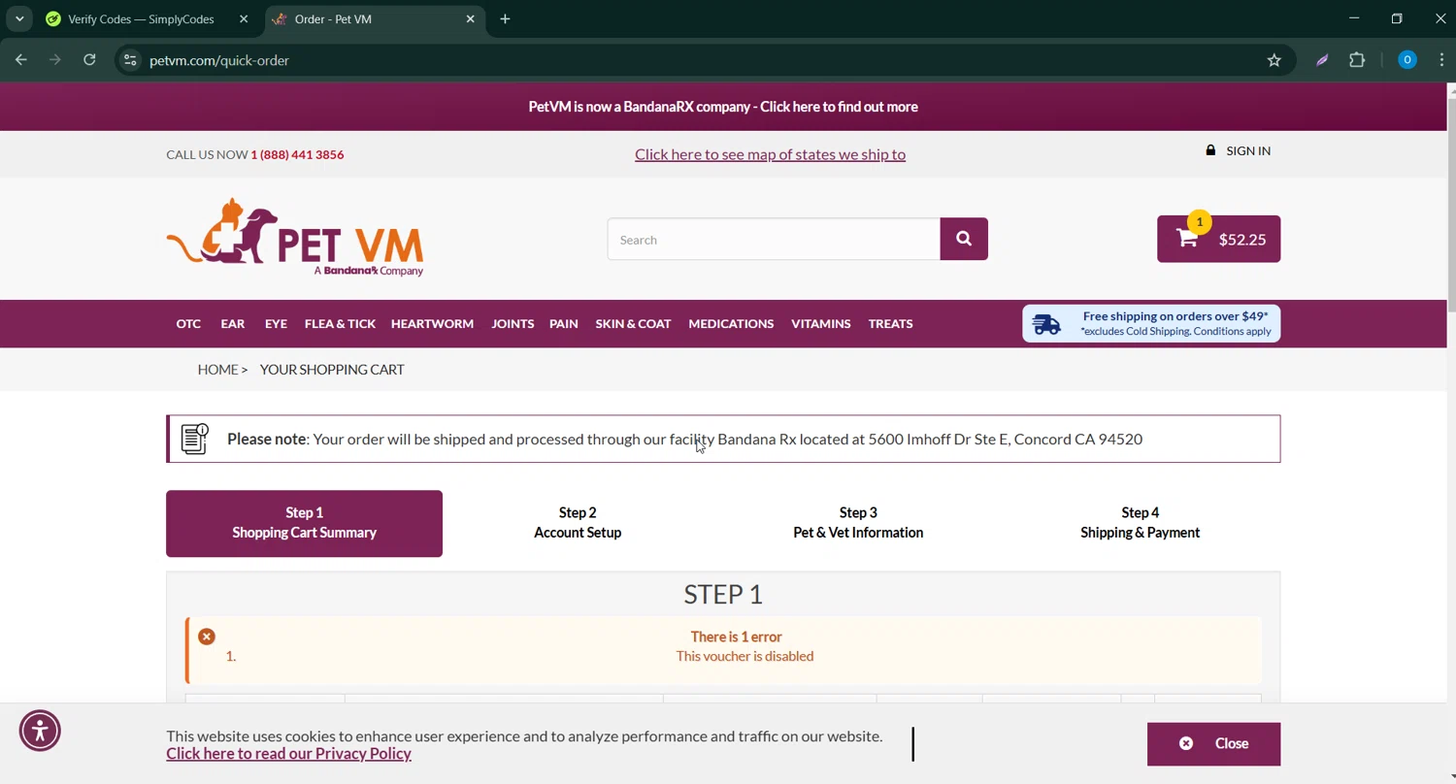
Task: Open the HEARTWORM category
Action: (432, 323)
